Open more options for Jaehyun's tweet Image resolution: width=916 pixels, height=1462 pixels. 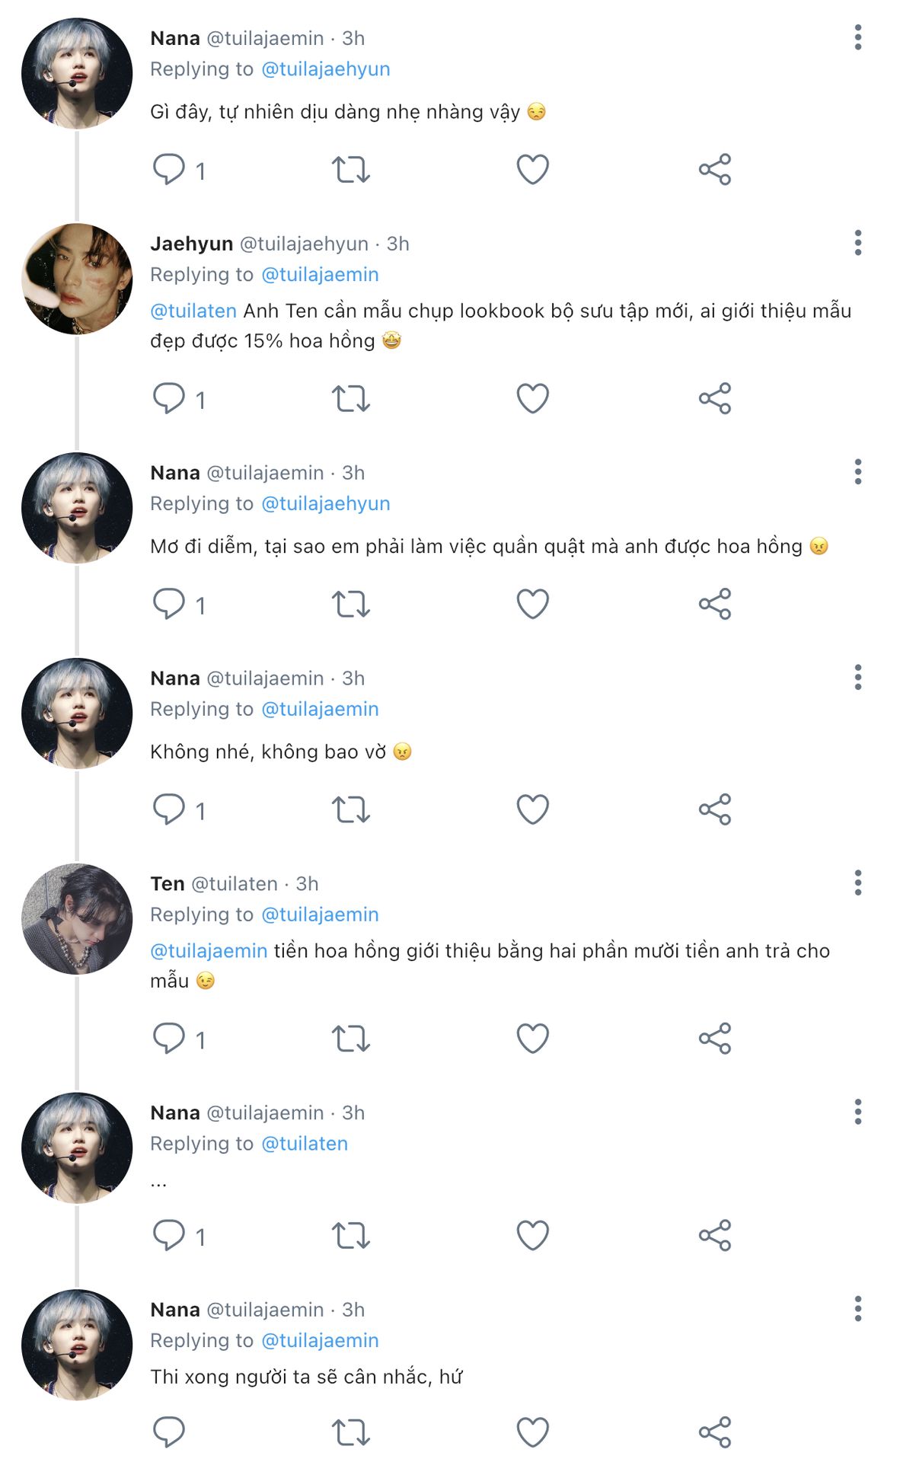click(x=857, y=243)
